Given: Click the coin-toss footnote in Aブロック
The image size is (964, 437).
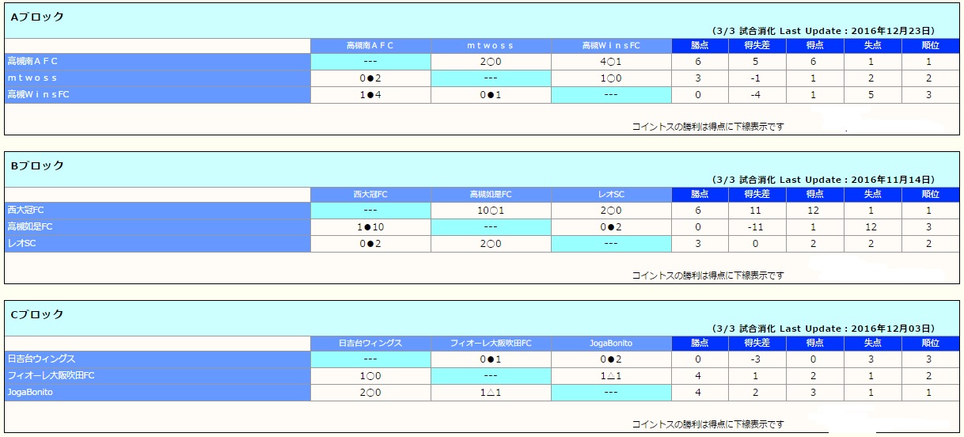Looking at the screenshot, I should point(708,127).
